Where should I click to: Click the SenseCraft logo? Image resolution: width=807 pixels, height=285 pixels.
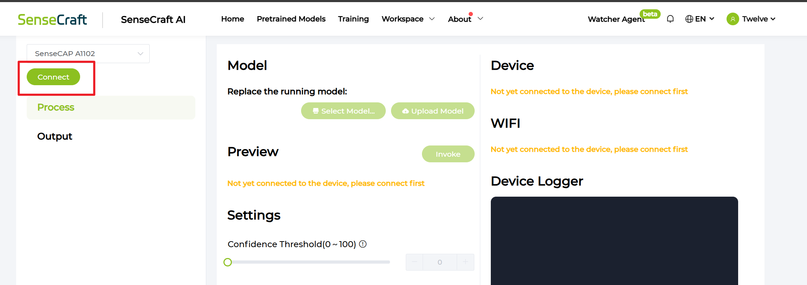pos(52,20)
